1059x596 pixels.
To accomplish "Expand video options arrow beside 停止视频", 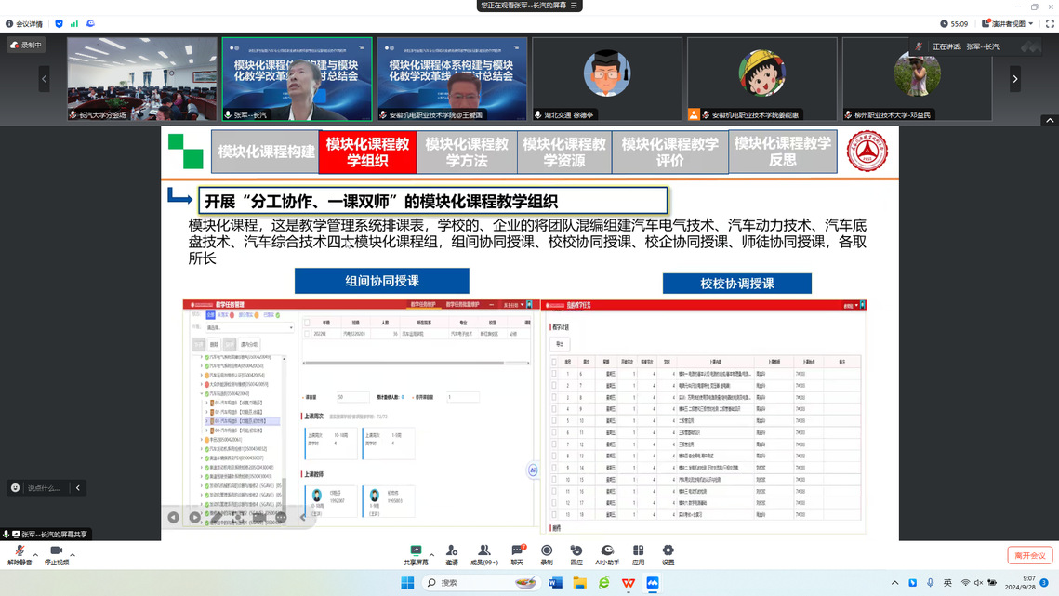I will [x=73, y=554].
